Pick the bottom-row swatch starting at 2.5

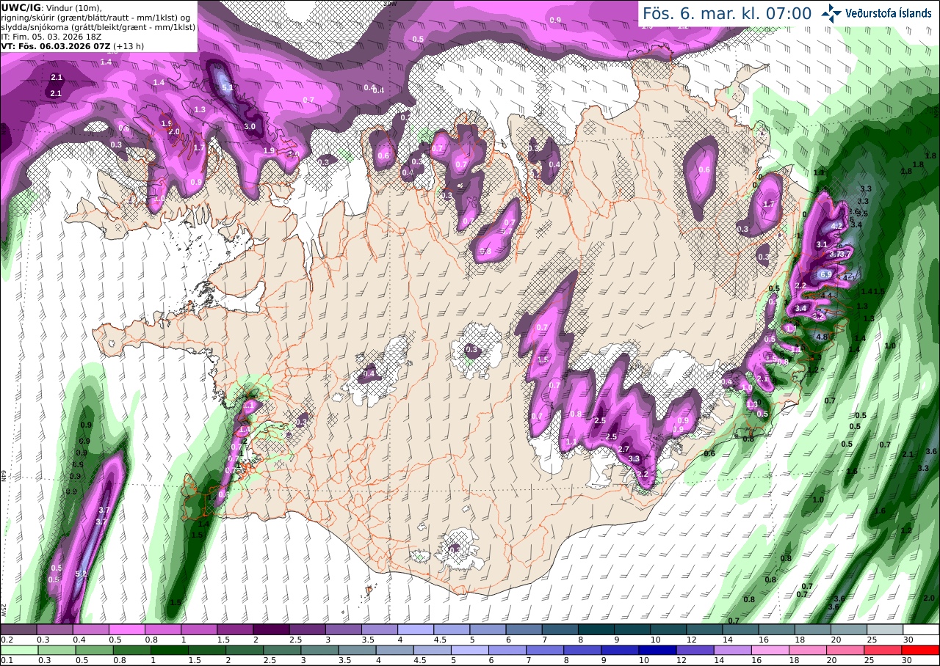pyautogui.click(x=282, y=650)
